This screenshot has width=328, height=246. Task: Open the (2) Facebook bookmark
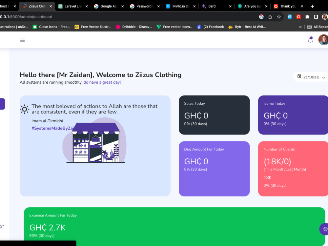point(211,27)
